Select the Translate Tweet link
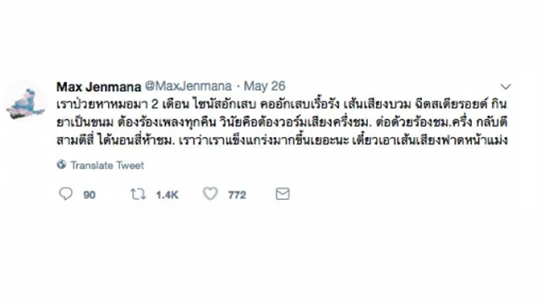Viewport: 539px width, 303px height. tap(107, 165)
